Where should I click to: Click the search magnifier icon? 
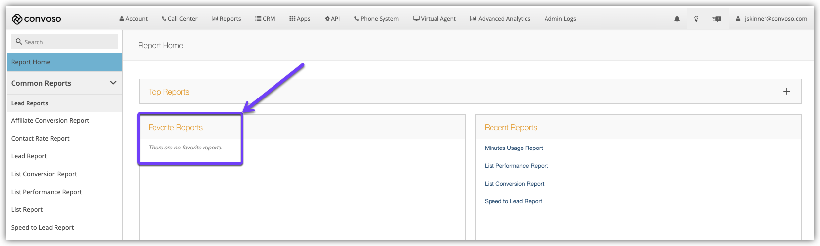point(19,42)
